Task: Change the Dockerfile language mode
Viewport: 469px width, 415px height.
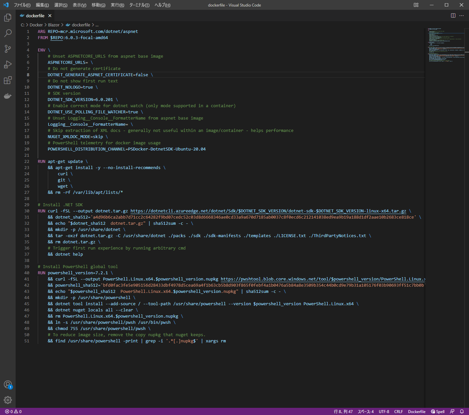Action: tap(417, 411)
